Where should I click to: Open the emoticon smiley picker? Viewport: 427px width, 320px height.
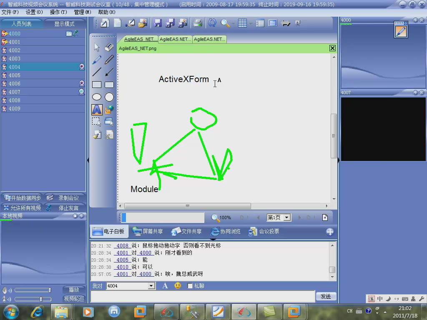pyautogui.click(x=178, y=286)
